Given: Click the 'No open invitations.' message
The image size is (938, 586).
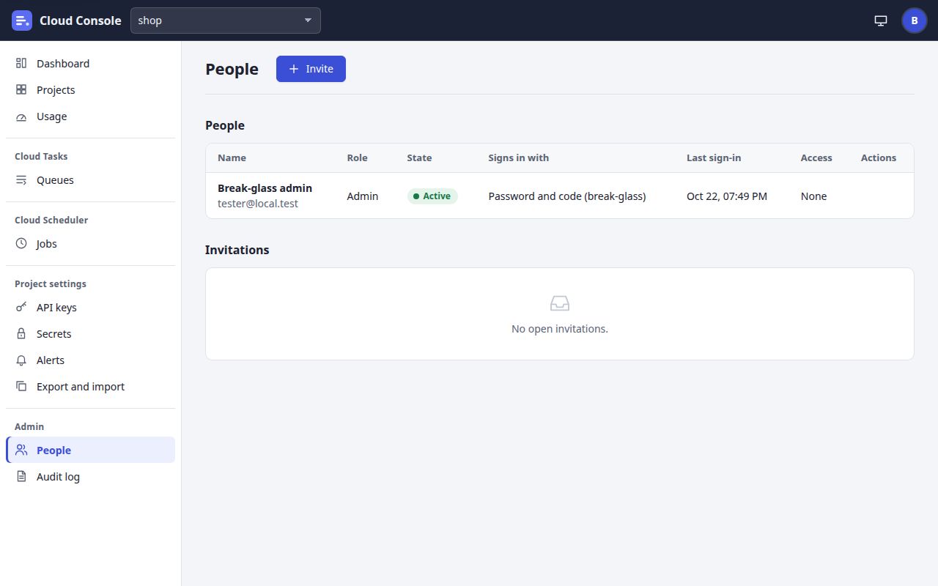Looking at the screenshot, I should coord(560,329).
